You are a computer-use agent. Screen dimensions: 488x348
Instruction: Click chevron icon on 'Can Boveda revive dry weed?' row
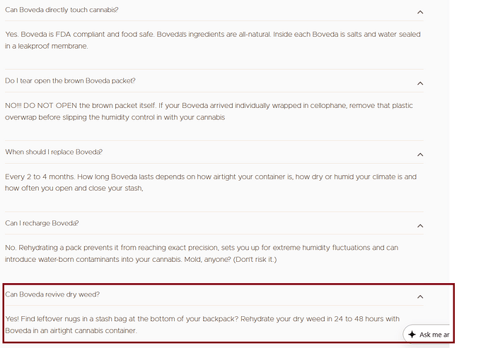click(420, 297)
